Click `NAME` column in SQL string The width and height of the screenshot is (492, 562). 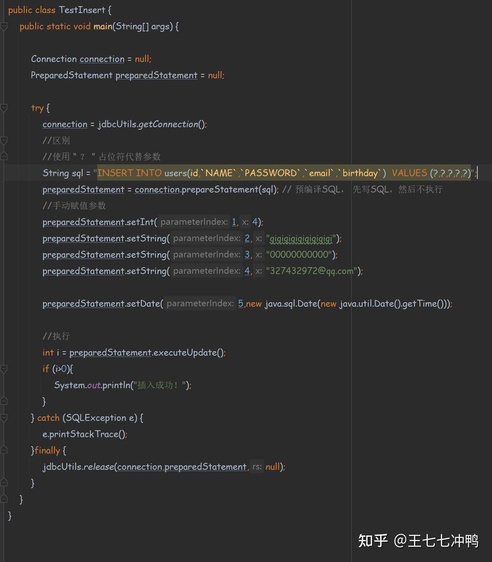(x=219, y=173)
